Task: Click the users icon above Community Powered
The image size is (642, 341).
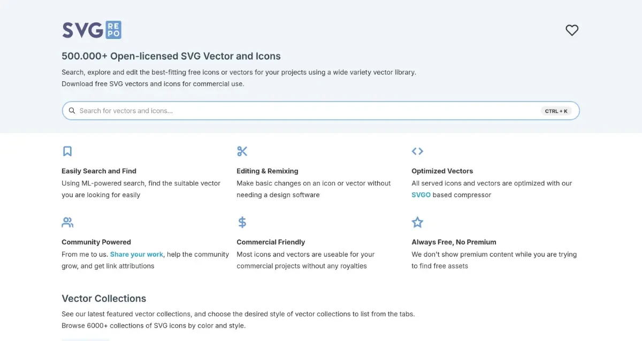Action: [x=67, y=222]
